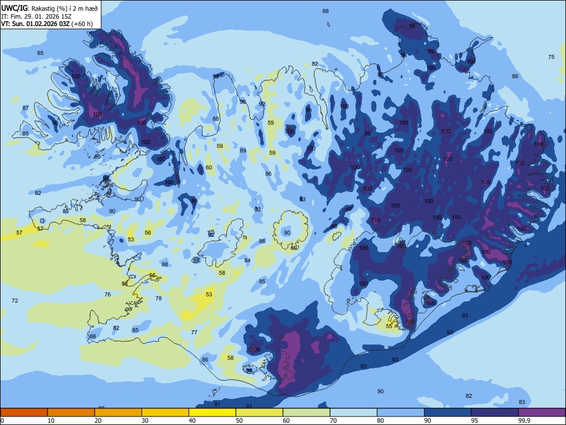Click the amber 20–30 legend swatch
The height and width of the screenshot is (425, 566).
click(x=118, y=413)
